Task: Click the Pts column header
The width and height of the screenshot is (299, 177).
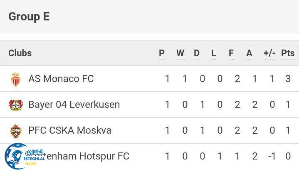Action: pyautogui.click(x=288, y=53)
